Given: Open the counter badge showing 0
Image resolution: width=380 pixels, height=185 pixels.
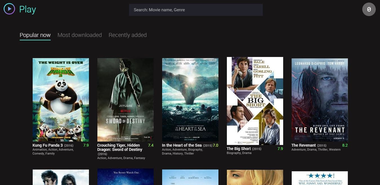Looking at the screenshot, I should 369,9.
